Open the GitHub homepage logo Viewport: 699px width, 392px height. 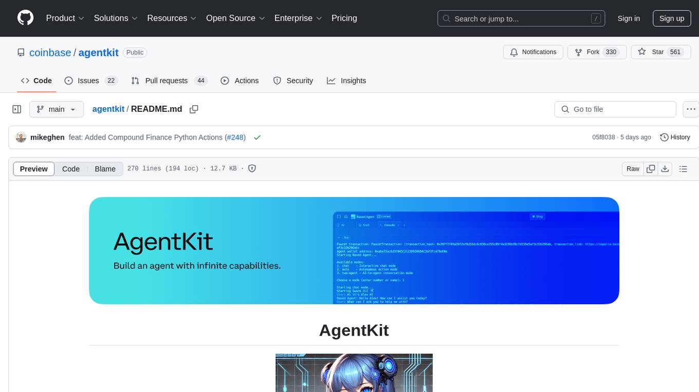point(26,18)
